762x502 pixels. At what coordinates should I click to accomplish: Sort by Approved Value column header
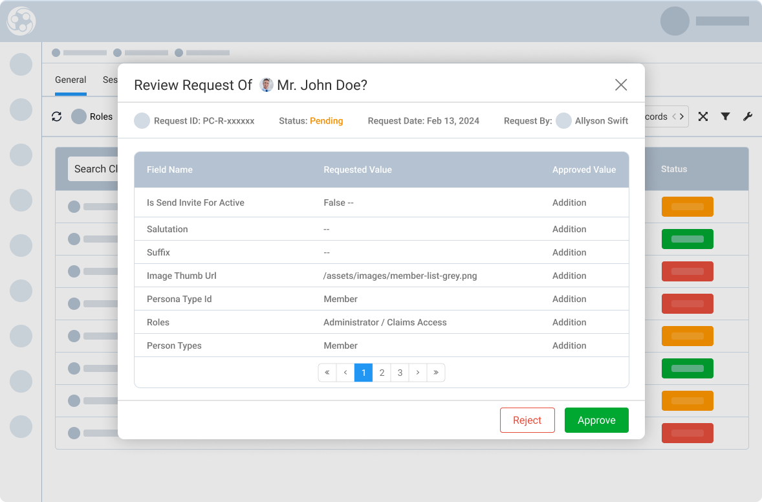(x=583, y=169)
